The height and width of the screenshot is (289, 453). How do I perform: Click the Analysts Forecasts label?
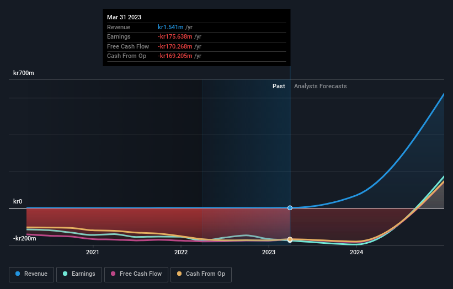pos(321,86)
